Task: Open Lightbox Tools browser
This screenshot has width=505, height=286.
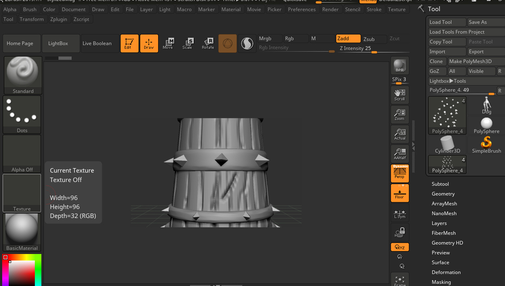Action: coord(466,81)
